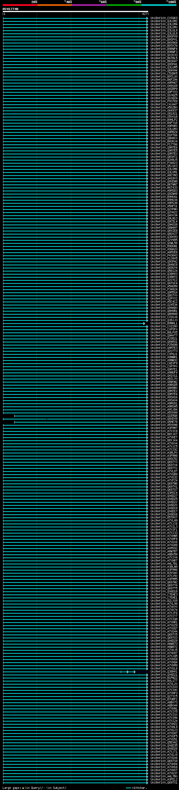
Task: Click the label UniRef100_Q1EMQ6
Action: [x=164, y=416]
